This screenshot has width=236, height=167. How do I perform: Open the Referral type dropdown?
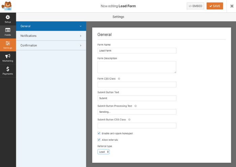tap(104, 152)
